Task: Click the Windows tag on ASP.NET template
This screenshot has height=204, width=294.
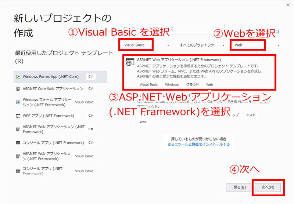Action: coord(172,85)
